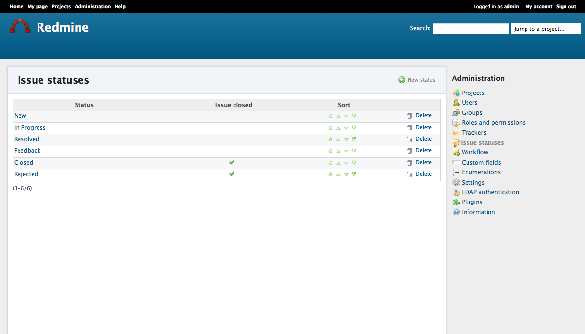Open the Feedback status
The image size is (585, 334).
coord(27,151)
